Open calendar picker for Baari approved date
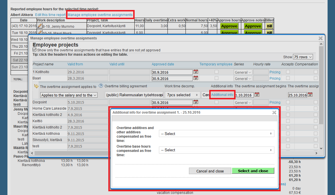Image resolution: width=335 pixels, height=195 pixels. click(x=196, y=78)
